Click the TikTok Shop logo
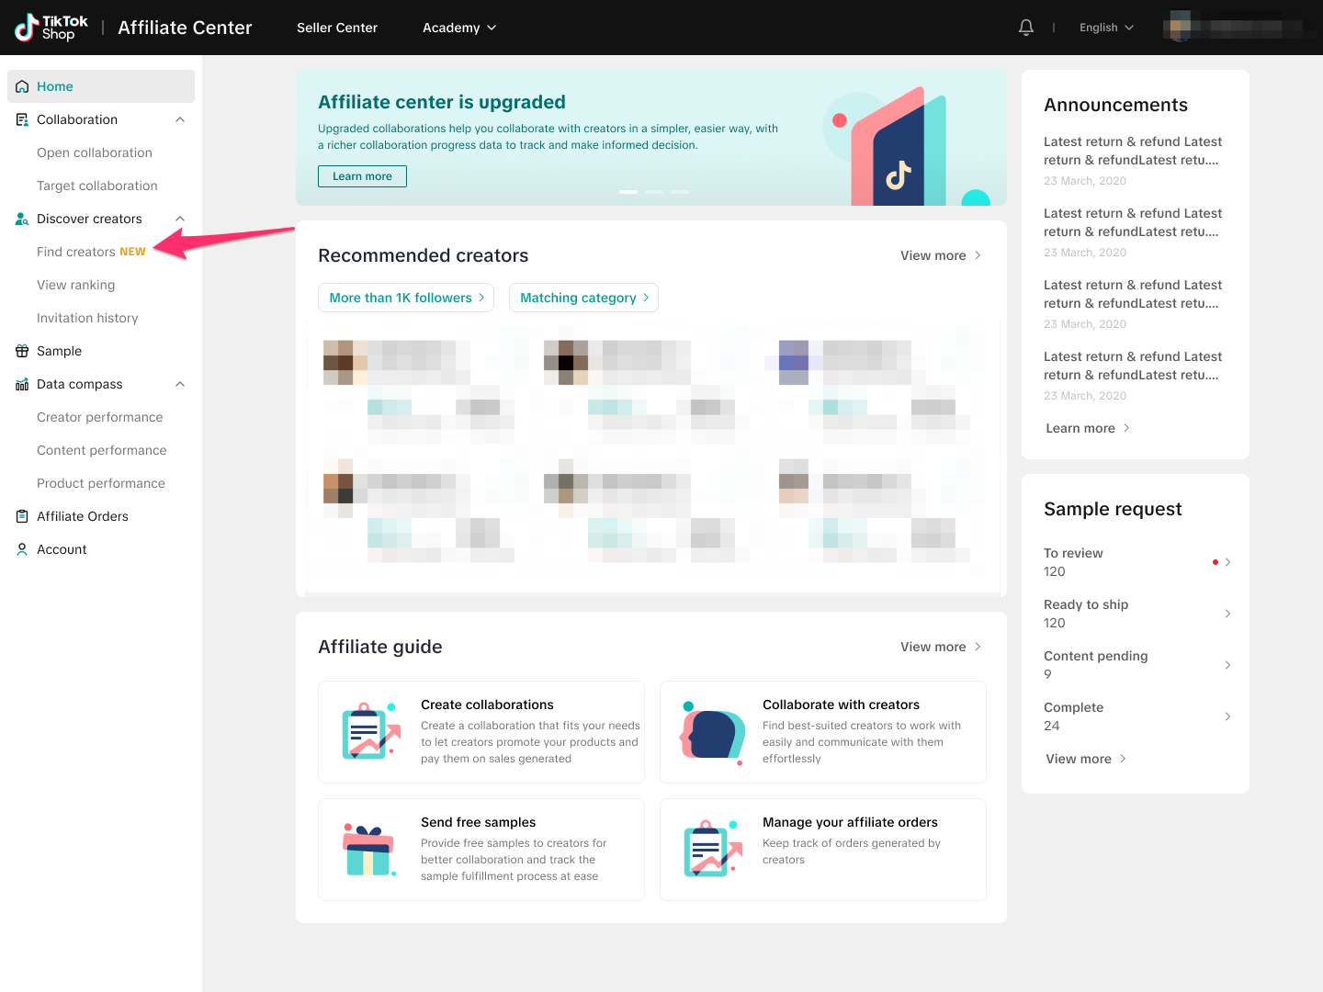The height and width of the screenshot is (992, 1323). pyautogui.click(x=52, y=28)
